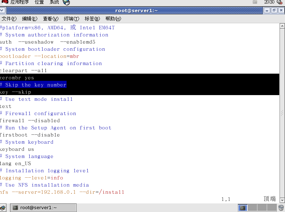This screenshot has height=212, width=285.
Task: Click the show desktop icon in bottom panel
Action: click(x=3, y=208)
